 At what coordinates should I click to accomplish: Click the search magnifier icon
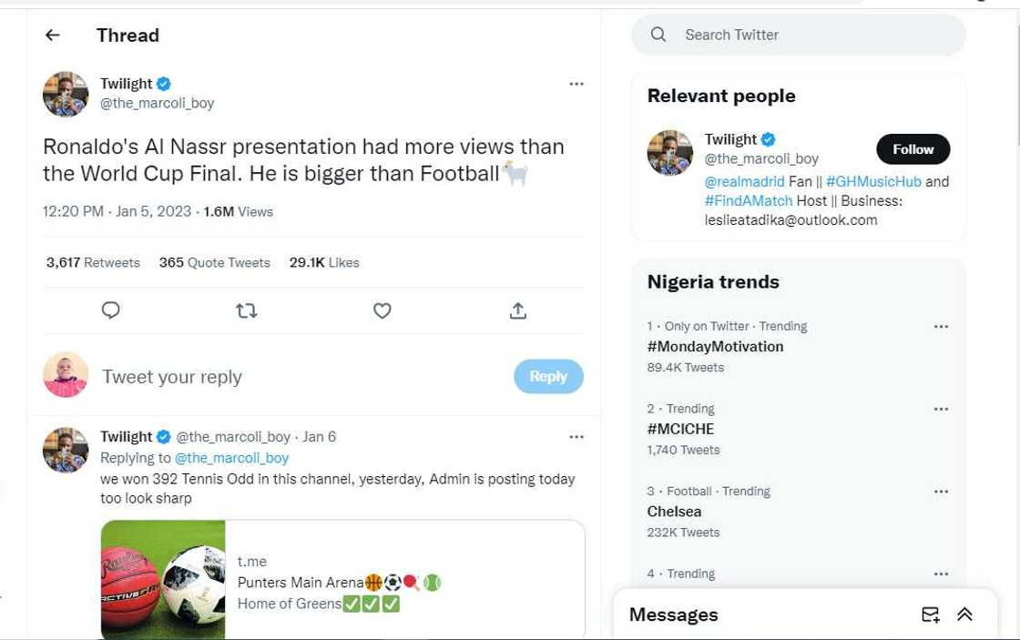point(658,36)
